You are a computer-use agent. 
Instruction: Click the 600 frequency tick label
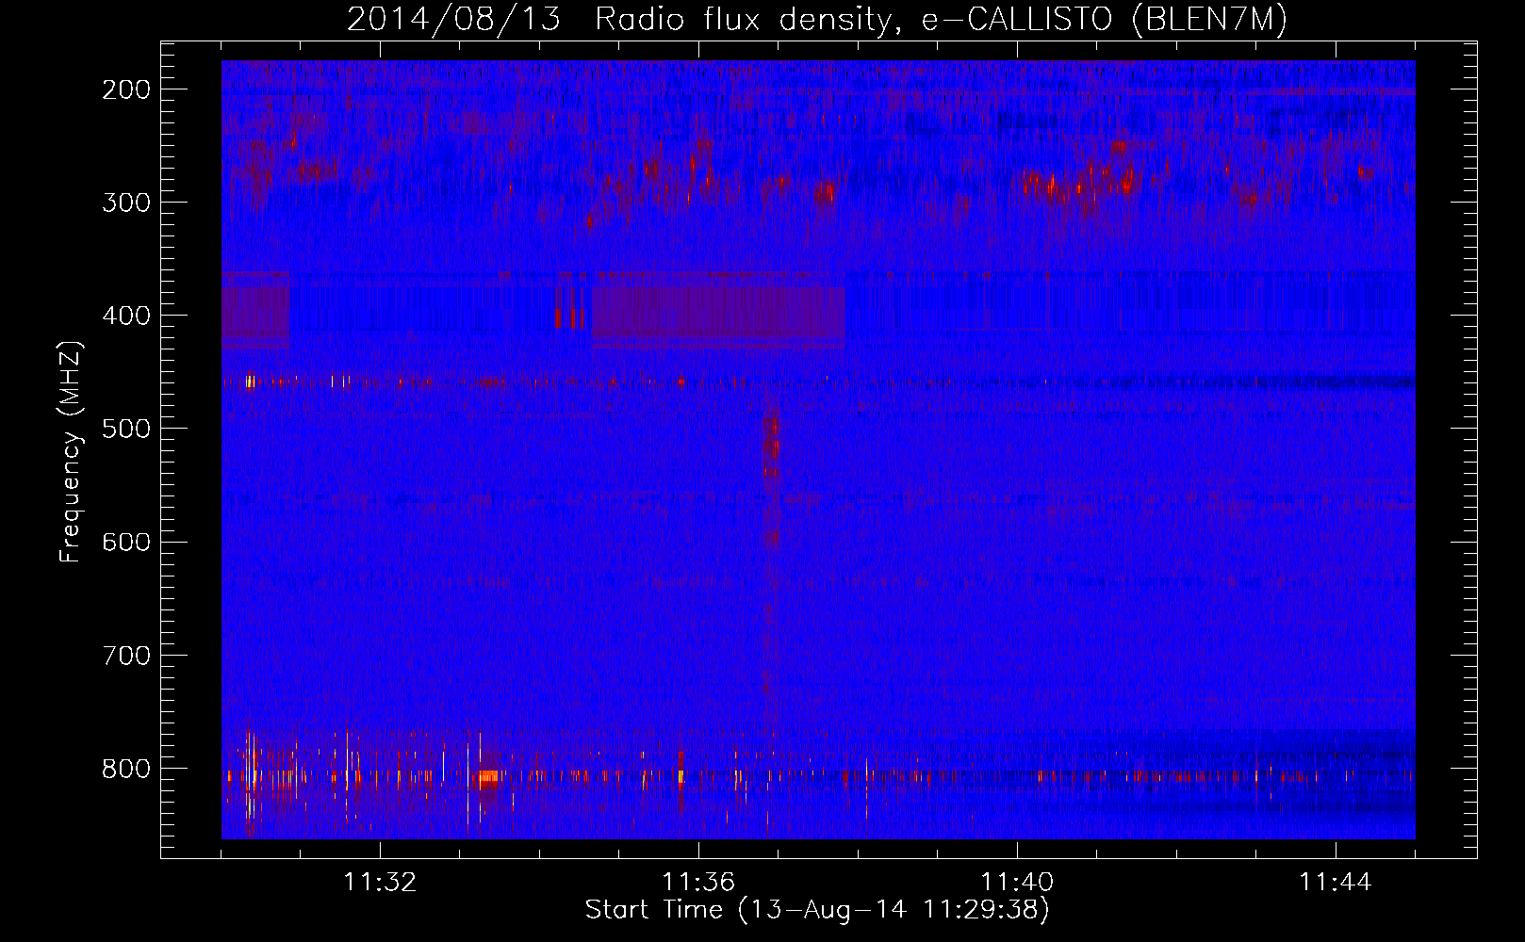pos(126,542)
